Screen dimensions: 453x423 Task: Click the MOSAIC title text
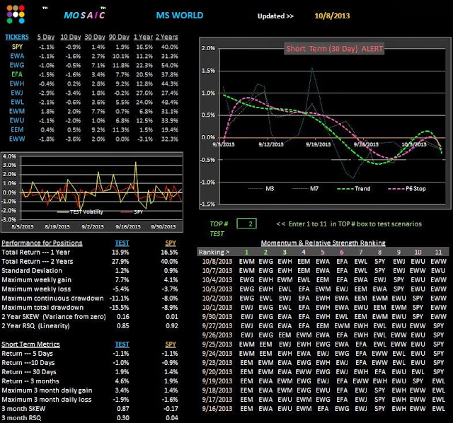(84, 15)
